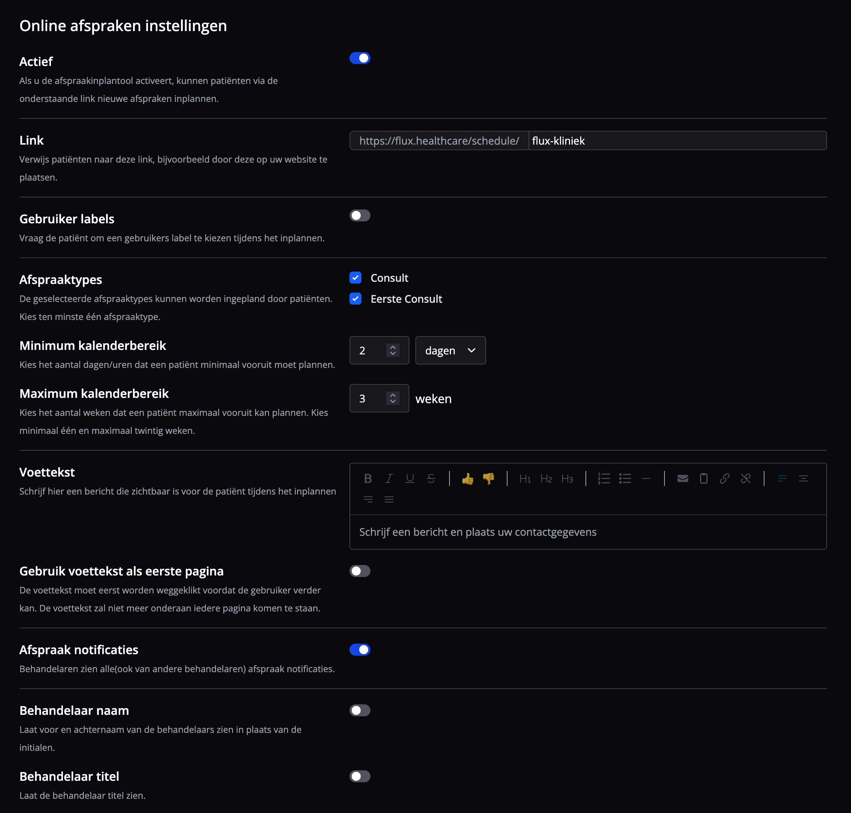This screenshot has width=851, height=813.
Task: Enable Gebruiker labels toggle
Action: [360, 215]
